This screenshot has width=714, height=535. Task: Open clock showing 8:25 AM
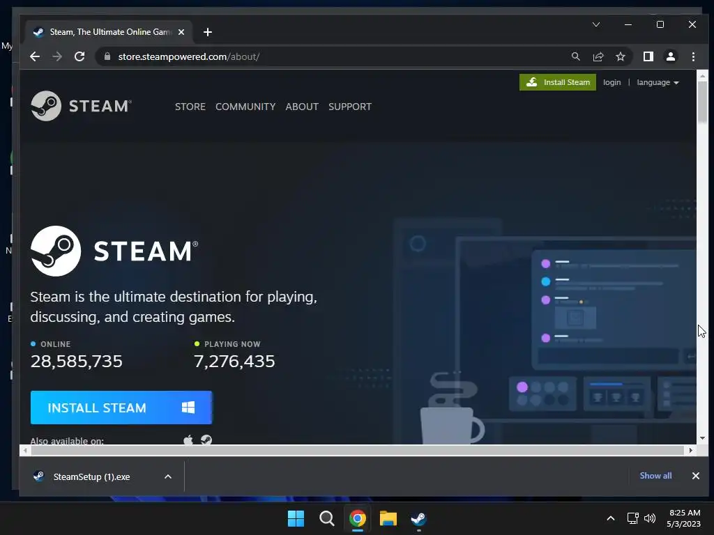click(684, 518)
